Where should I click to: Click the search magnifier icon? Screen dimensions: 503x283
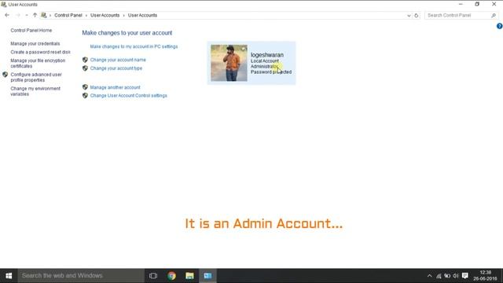[x=494, y=15]
